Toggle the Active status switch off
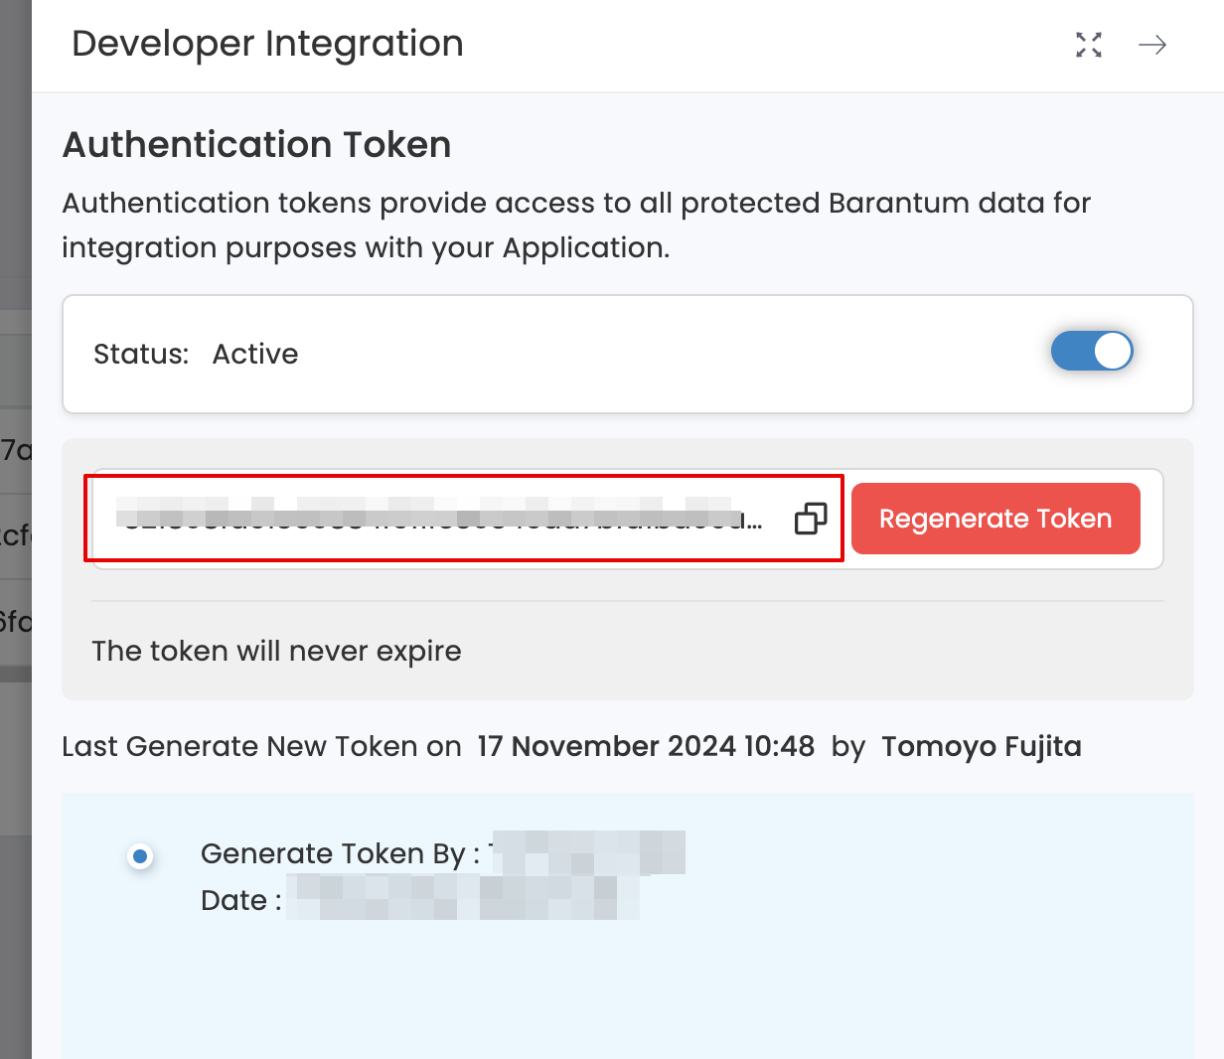Screen dimensions: 1224x1059 tap(1092, 352)
